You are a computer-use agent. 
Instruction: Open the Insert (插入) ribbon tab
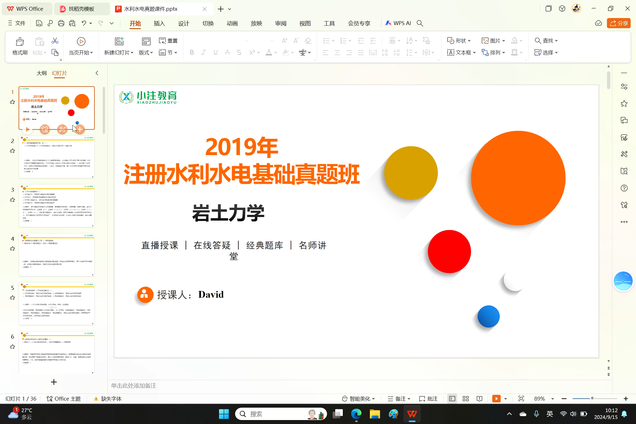[159, 23]
